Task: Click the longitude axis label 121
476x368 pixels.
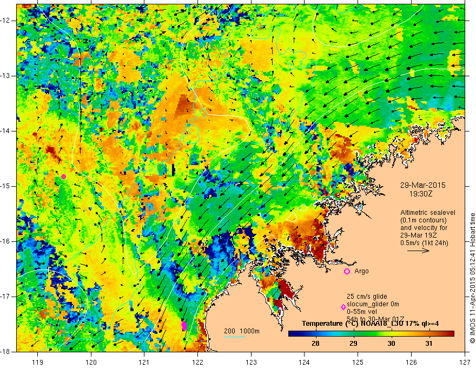Action: click(x=144, y=363)
